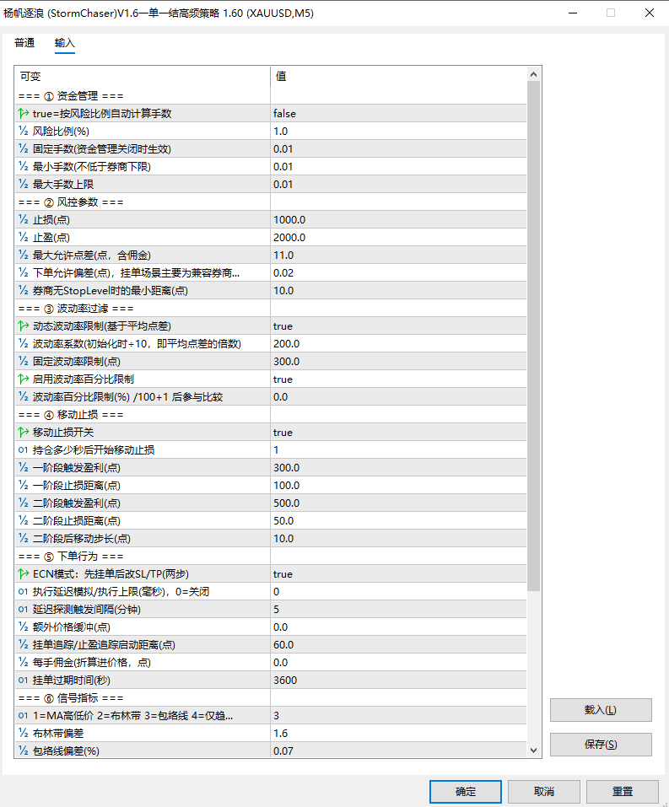Toggle the true value of 启用波动率百分比限制
This screenshot has width=669, height=807.
[x=283, y=379]
